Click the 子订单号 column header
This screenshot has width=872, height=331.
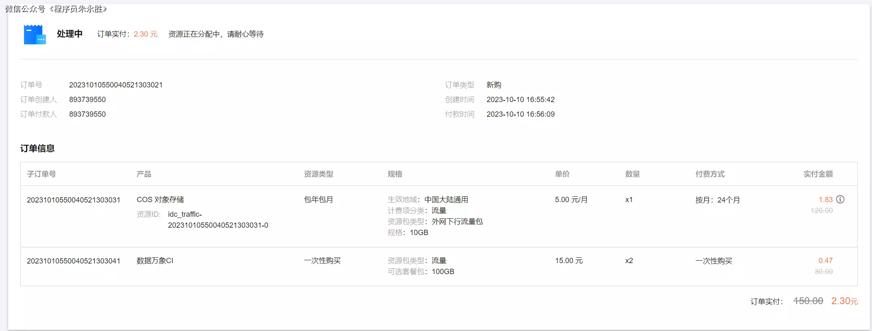[x=41, y=174]
